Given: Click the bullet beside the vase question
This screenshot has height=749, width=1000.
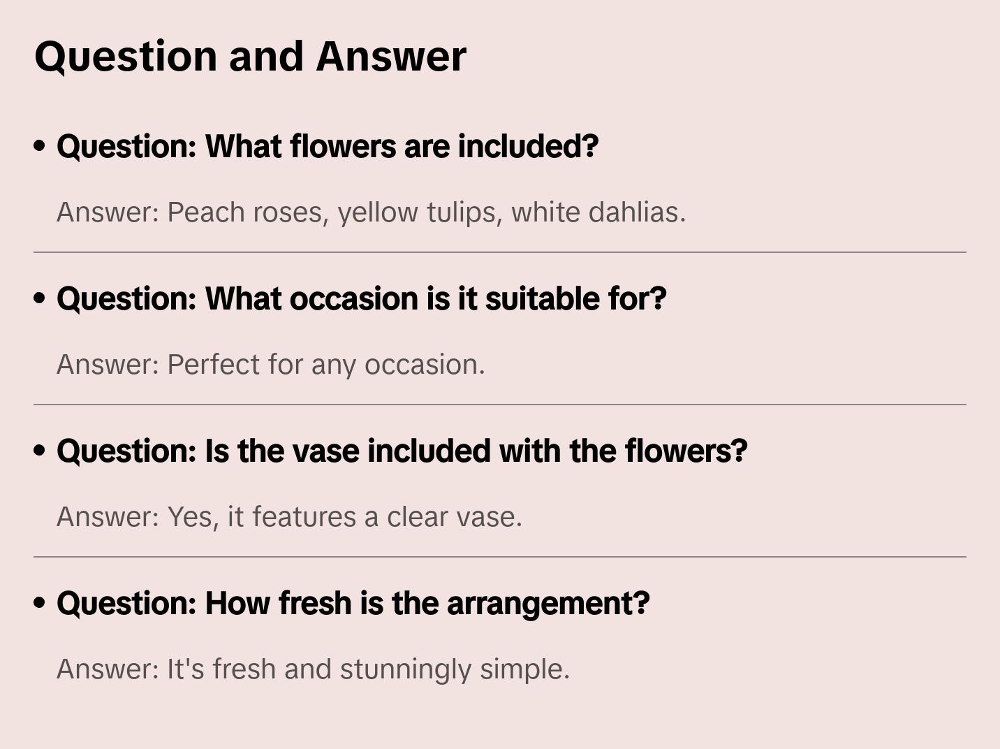Looking at the screenshot, I should (40, 451).
